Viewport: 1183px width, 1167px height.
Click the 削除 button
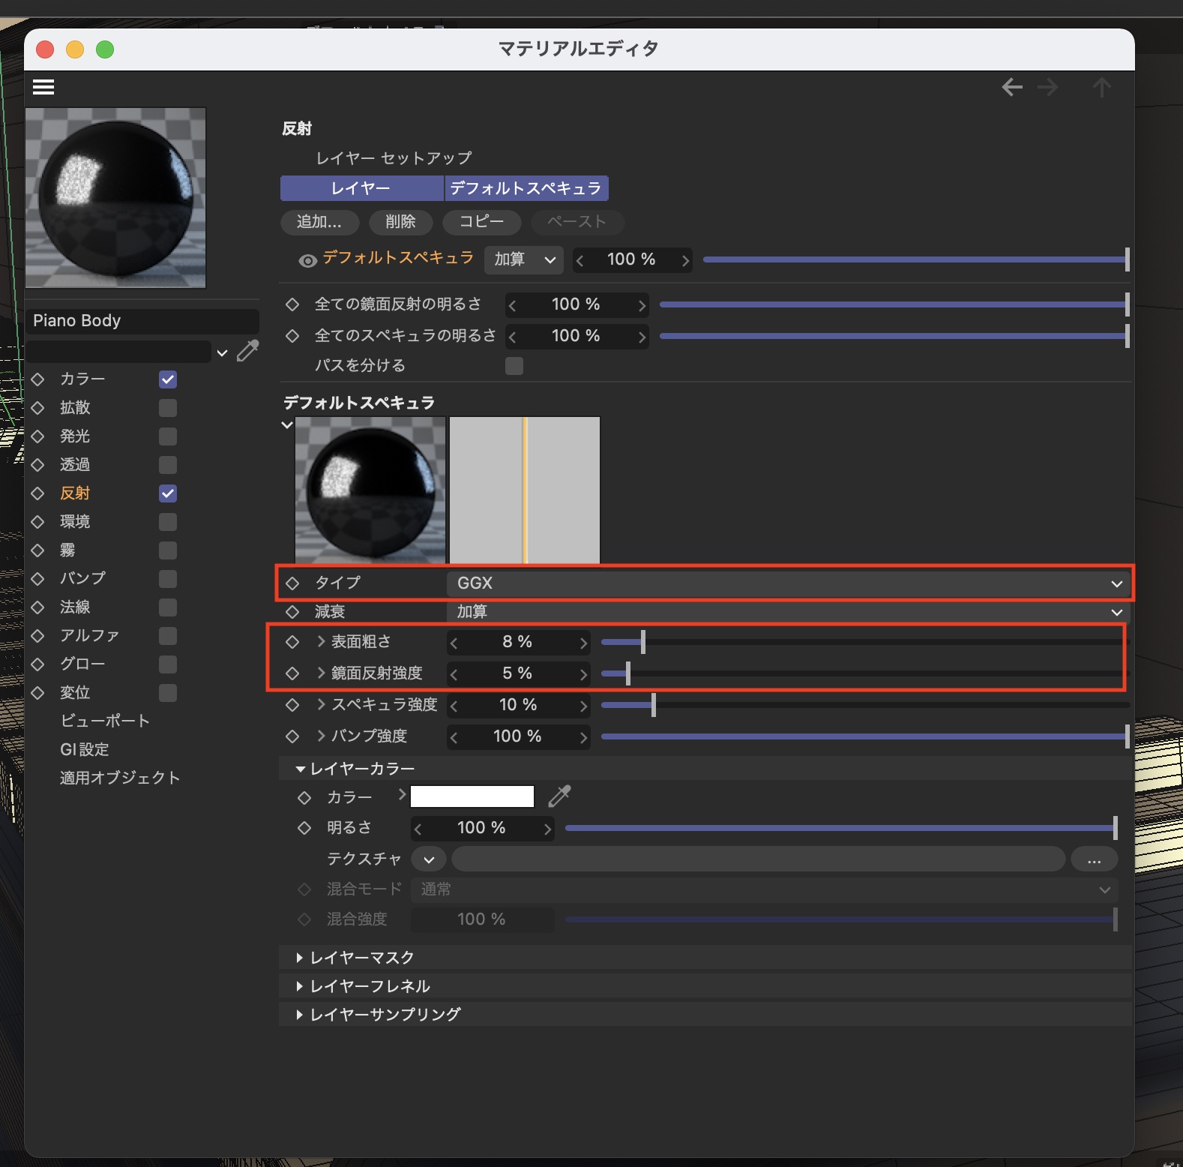tap(401, 222)
